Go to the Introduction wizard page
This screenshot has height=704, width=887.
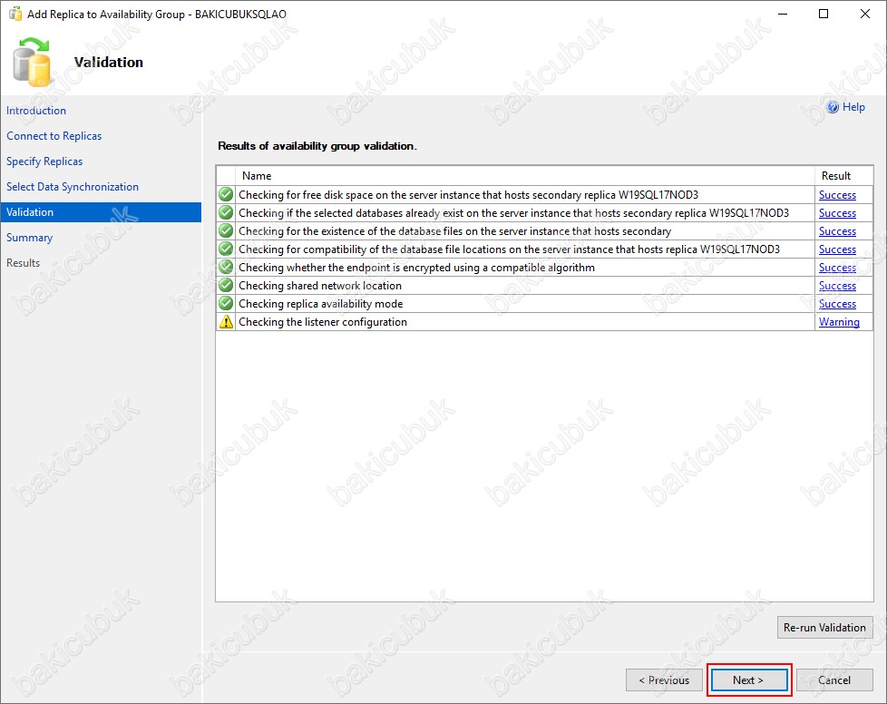tap(36, 111)
